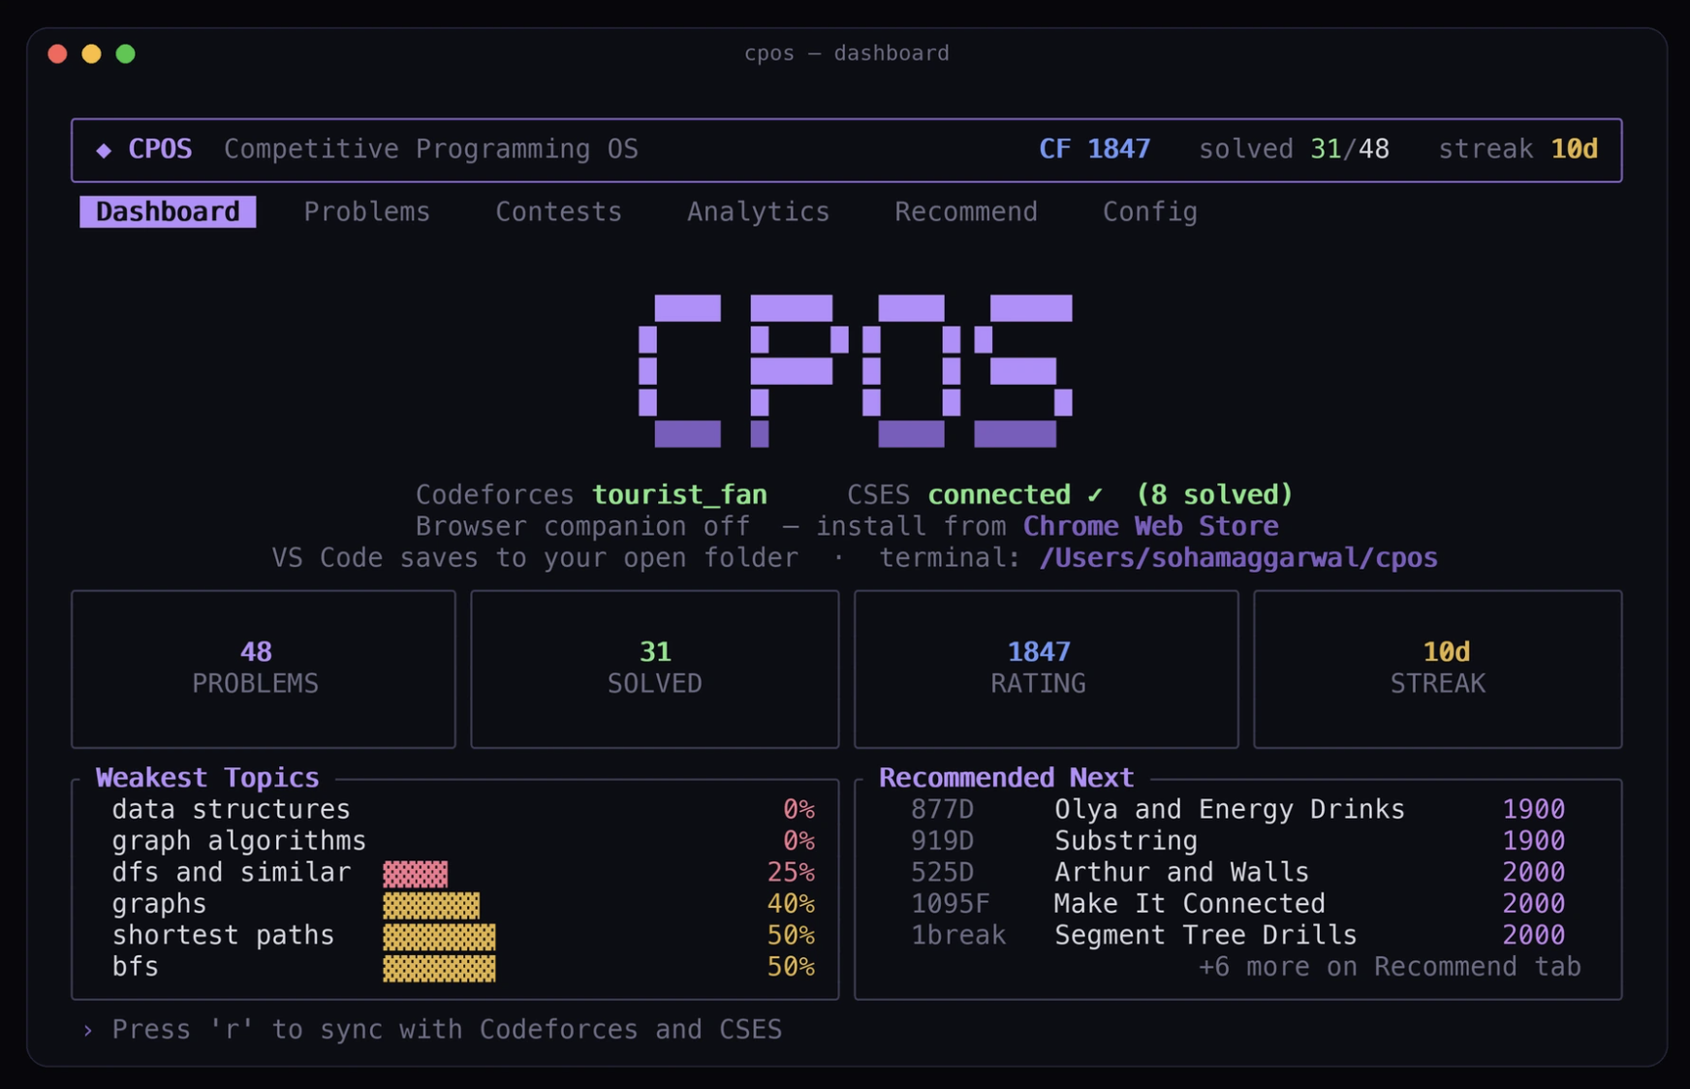Click 'Competitive Programming OS' header subtitle

(x=431, y=149)
